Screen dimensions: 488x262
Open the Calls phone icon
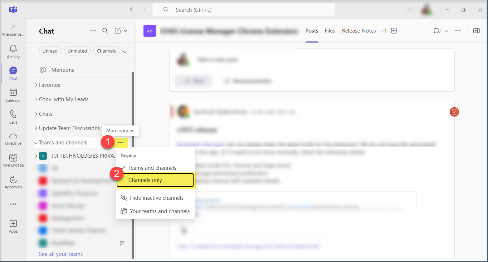[x=13, y=117]
